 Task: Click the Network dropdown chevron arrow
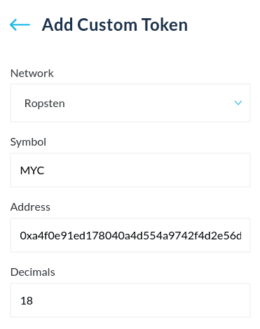pyautogui.click(x=238, y=103)
